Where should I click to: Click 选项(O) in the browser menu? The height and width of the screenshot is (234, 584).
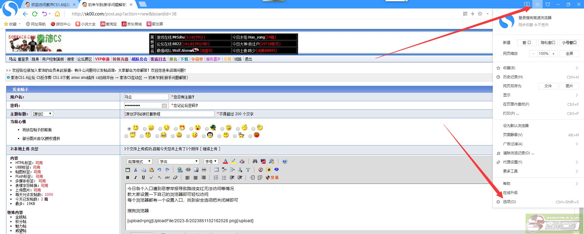[509, 202]
